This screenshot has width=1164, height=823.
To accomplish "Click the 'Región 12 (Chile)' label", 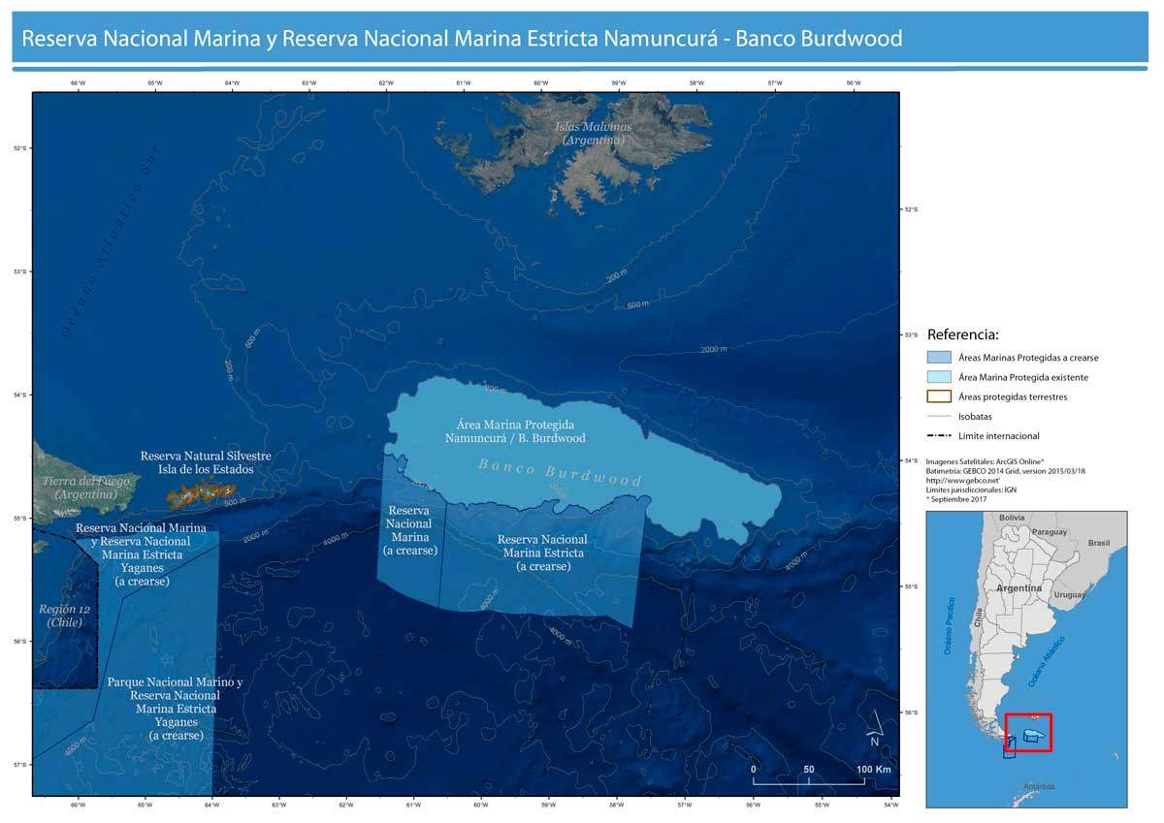I will tap(64, 616).
